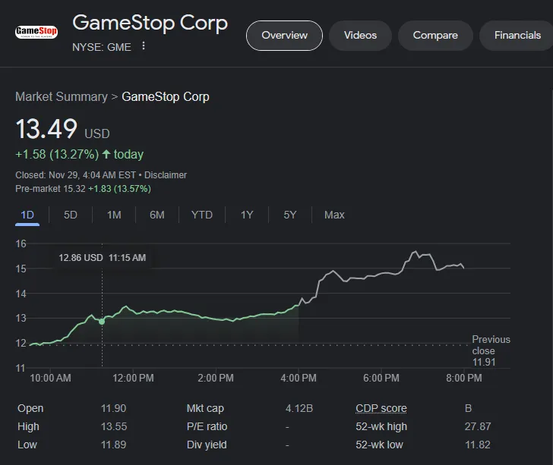Open the three-dot menu beside NYSE: GME
The width and height of the screenshot is (553, 465).
click(143, 46)
